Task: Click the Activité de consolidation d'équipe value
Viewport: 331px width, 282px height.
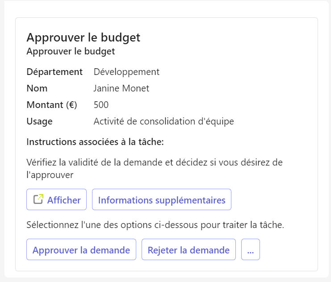Action: (163, 121)
